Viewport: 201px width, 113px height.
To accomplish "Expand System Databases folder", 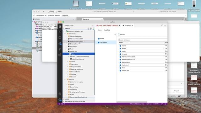I will click(x=66, y=36).
